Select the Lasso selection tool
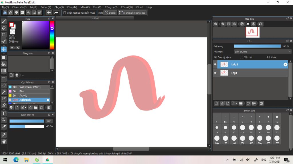This screenshot has width=293, height=164. (3, 85)
